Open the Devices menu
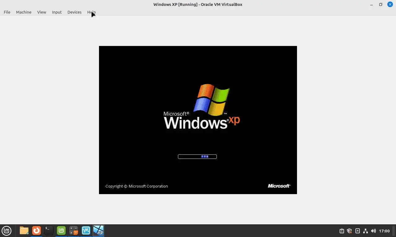The width and height of the screenshot is (396, 237). [x=74, y=12]
